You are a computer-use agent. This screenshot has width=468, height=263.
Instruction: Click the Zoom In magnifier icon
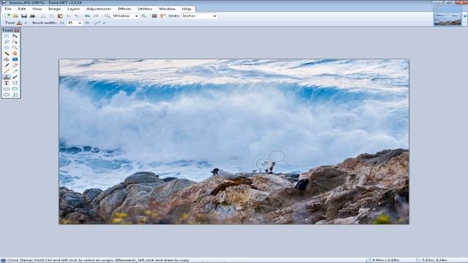(x=144, y=16)
